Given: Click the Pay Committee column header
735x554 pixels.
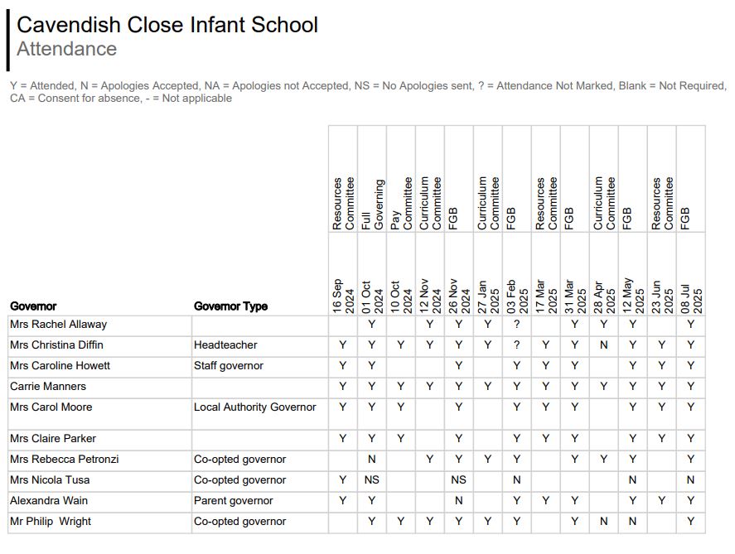Looking at the screenshot, I should click(401, 203).
